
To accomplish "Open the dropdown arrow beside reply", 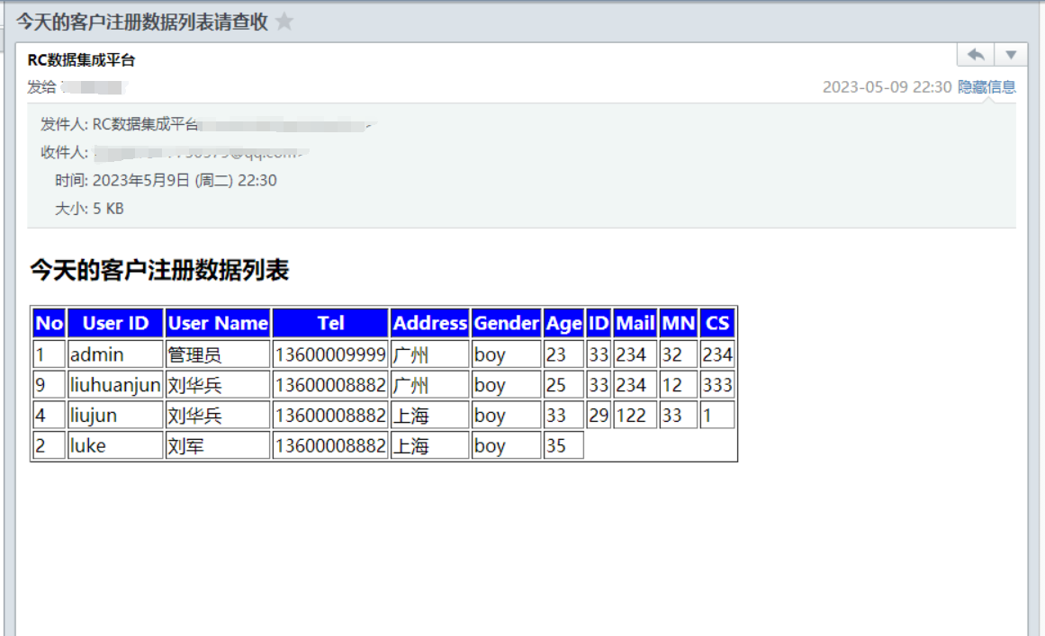I will pyautogui.click(x=1011, y=55).
